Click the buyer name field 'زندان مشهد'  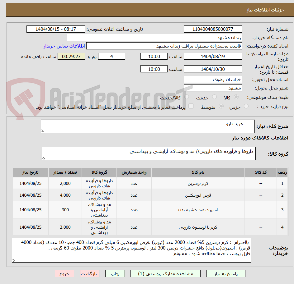click(154, 38)
